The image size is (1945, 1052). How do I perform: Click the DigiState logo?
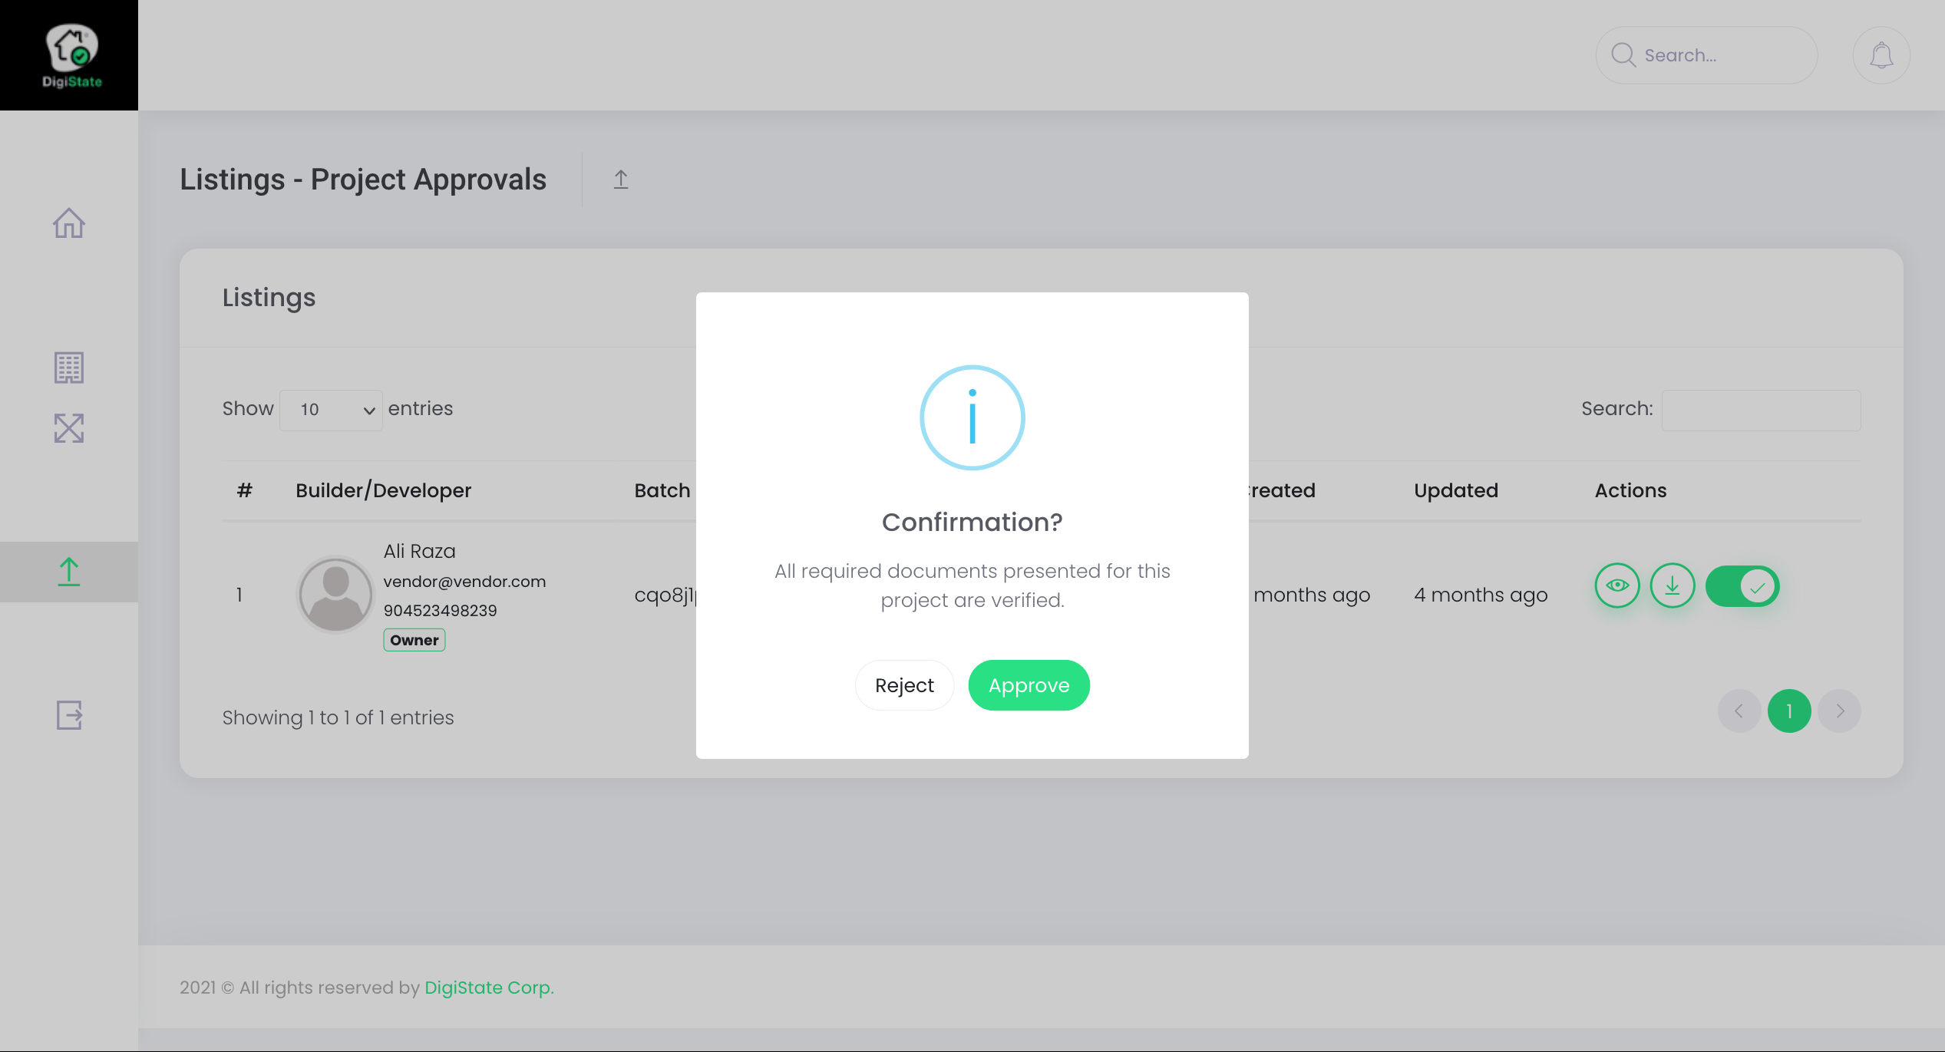[71, 55]
